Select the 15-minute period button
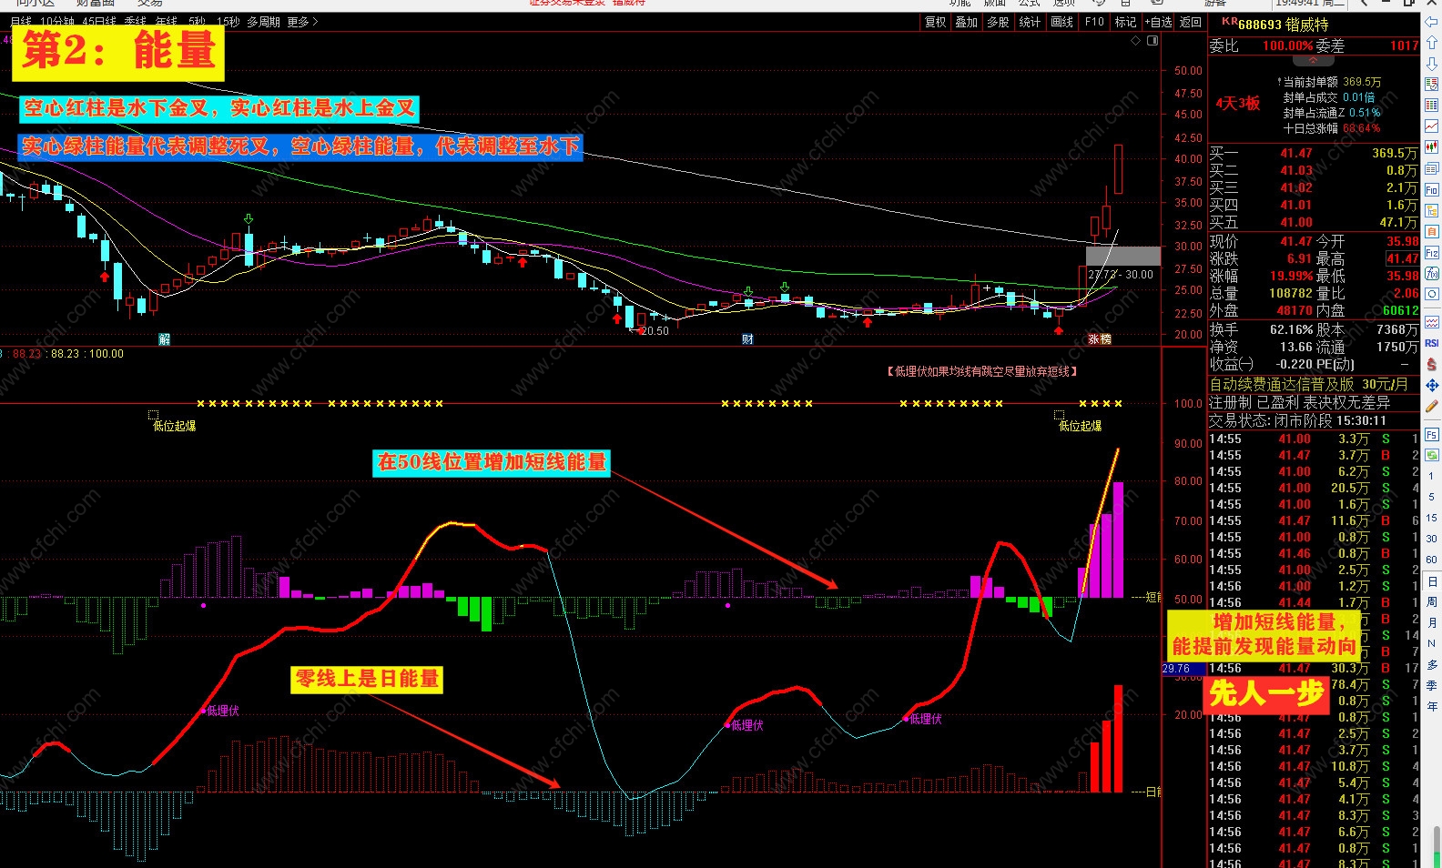 click(x=1431, y=518)
